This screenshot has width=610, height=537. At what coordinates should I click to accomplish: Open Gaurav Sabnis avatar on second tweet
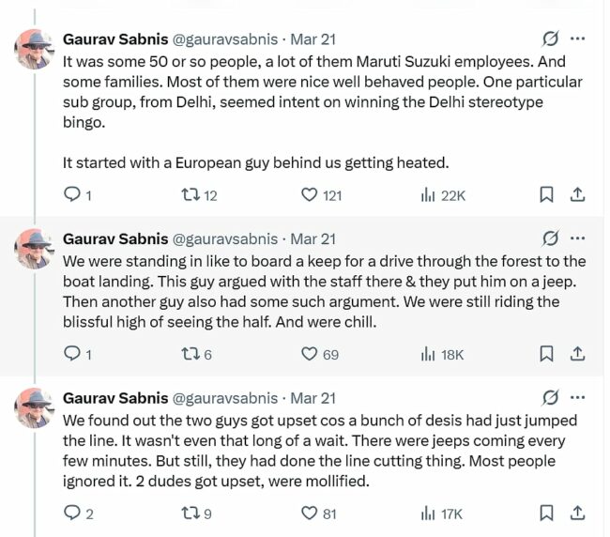[35, 248]
